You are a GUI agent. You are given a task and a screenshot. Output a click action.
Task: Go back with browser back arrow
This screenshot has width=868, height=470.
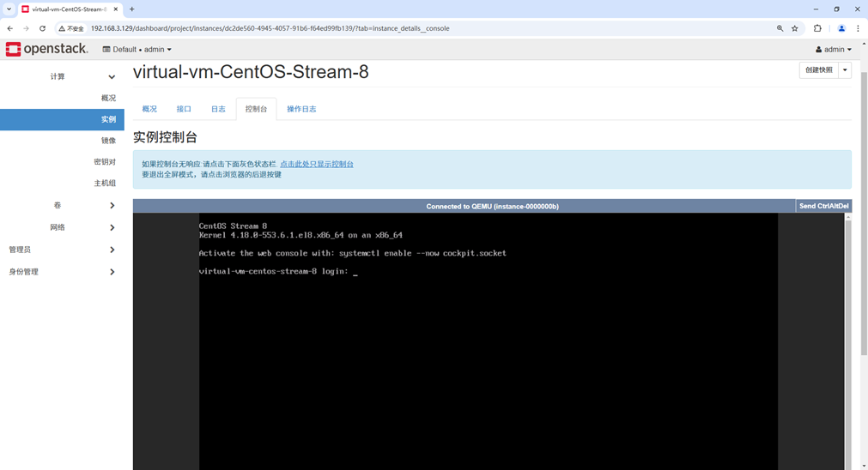(x=10, y=28)
